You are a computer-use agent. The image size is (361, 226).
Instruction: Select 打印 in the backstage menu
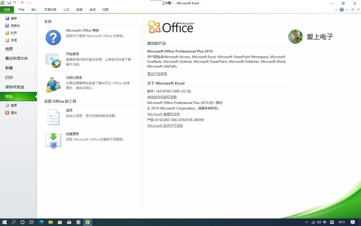coord(19,78)
